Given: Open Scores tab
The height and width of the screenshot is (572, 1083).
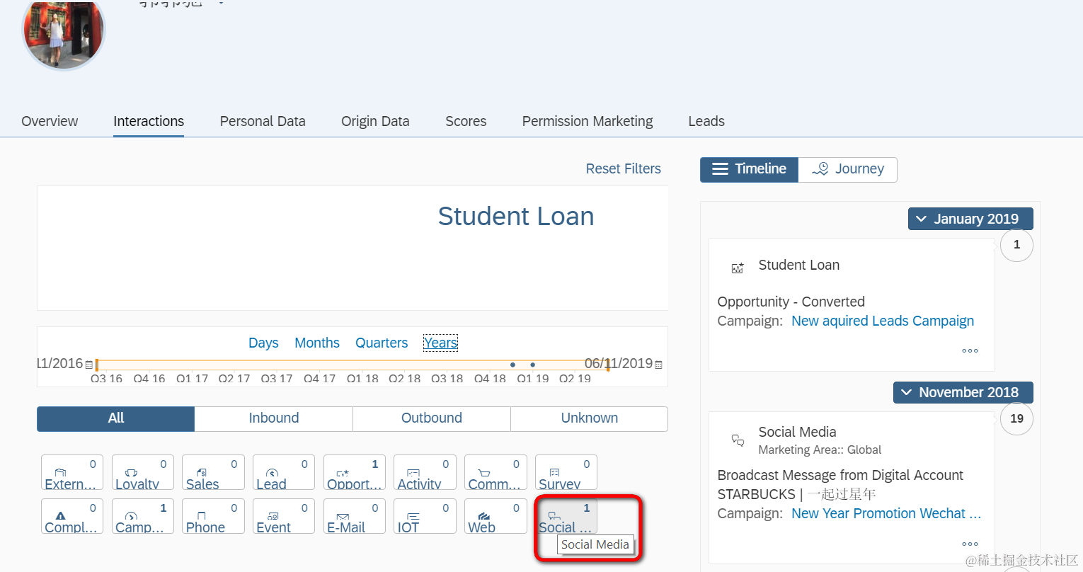Looking at the screenshot, I should click(x=466, y=121).
